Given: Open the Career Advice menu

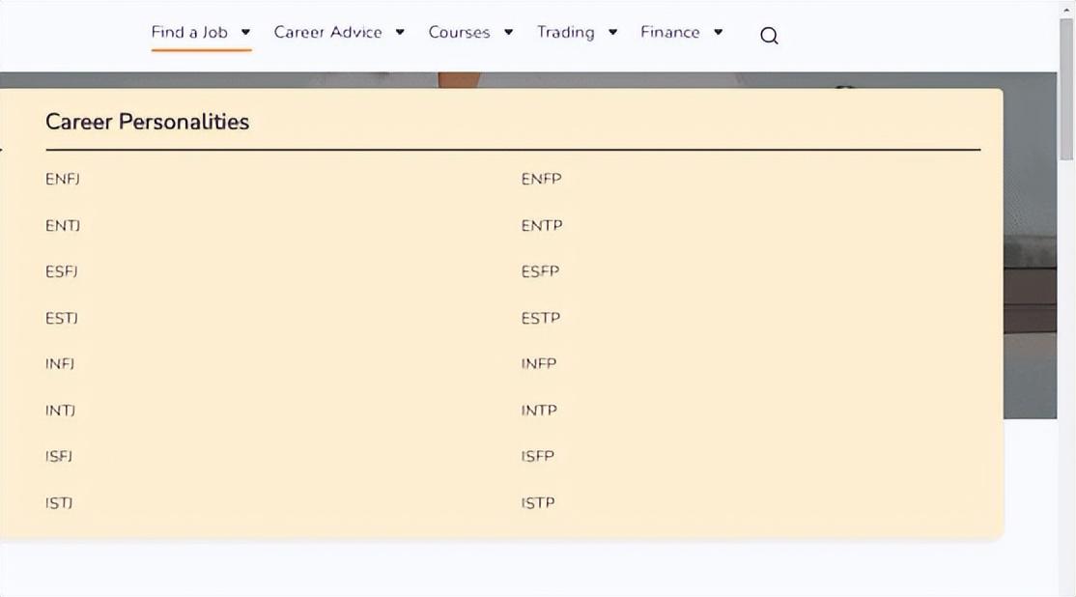Looking at the screenshot, I should 327,33.
